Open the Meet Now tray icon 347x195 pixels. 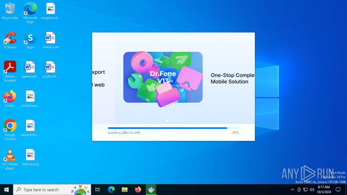coord(299,190)
